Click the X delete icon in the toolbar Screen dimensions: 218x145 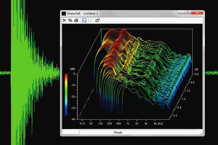pos(65,21)
